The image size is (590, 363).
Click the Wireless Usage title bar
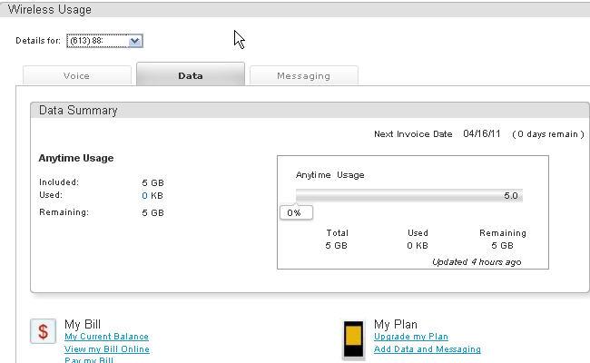(x=50, y=9)
